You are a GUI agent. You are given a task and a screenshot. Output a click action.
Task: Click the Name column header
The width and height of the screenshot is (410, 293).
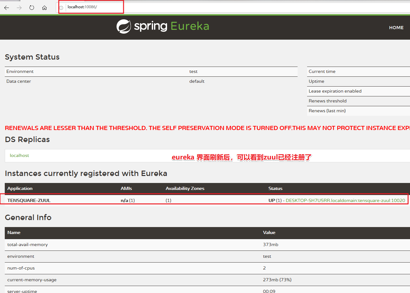(x=14, y=232)
